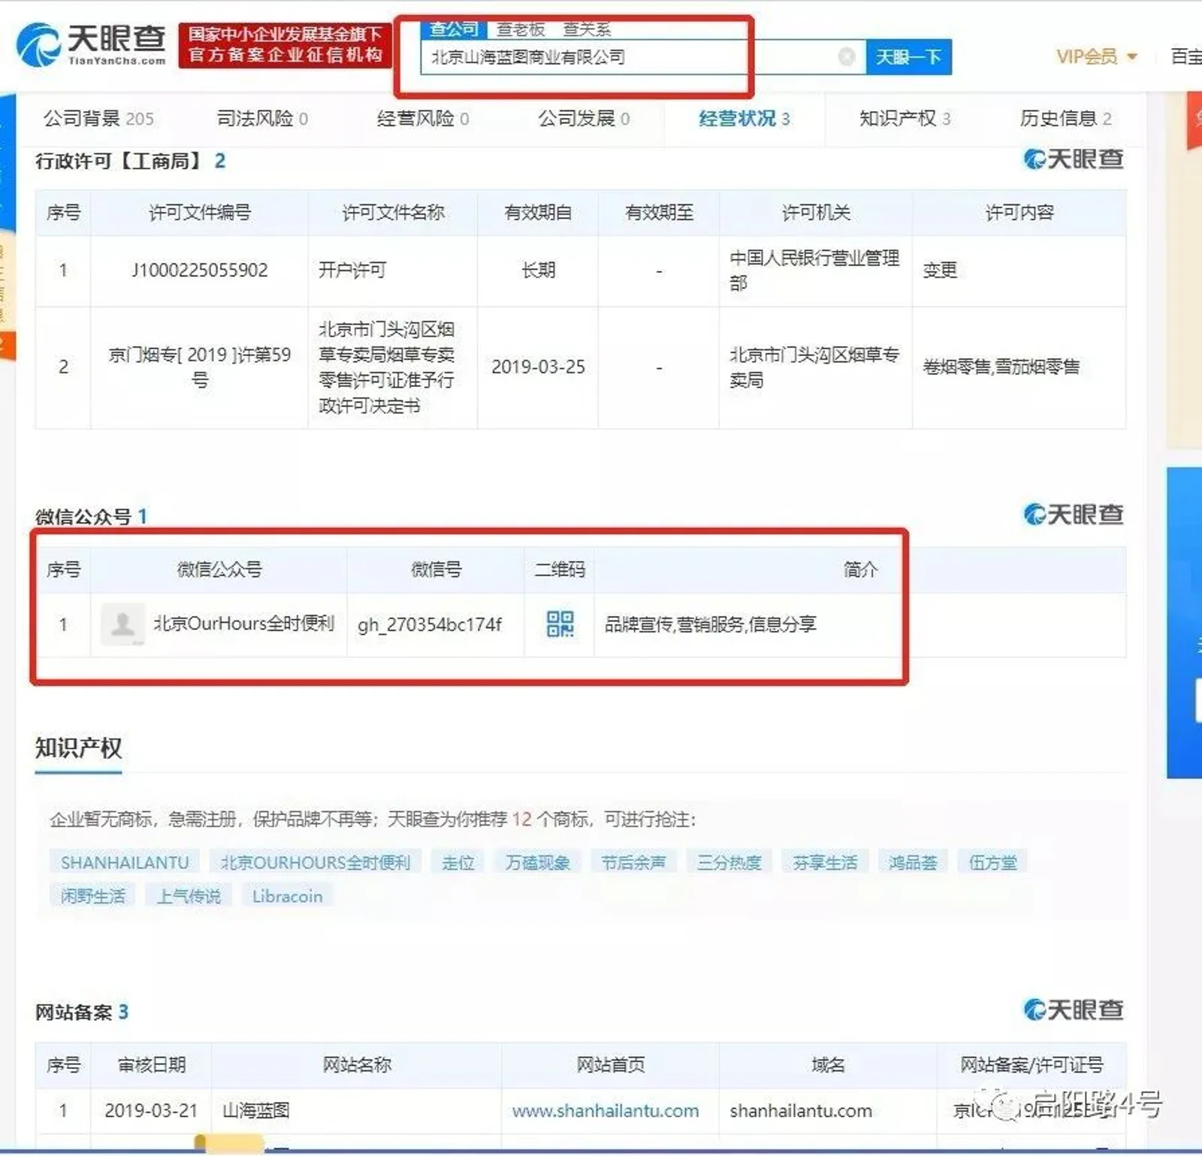Viewport: 1202px width, 1156px height.
Task: Select the 历史信息 tab
Action: click(x=1065, y=119)
